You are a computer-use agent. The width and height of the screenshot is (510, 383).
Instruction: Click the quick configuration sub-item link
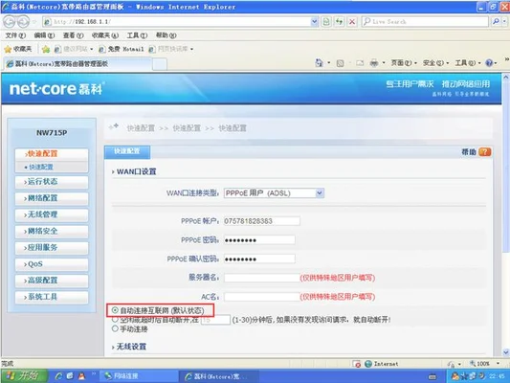pos(40,167)
